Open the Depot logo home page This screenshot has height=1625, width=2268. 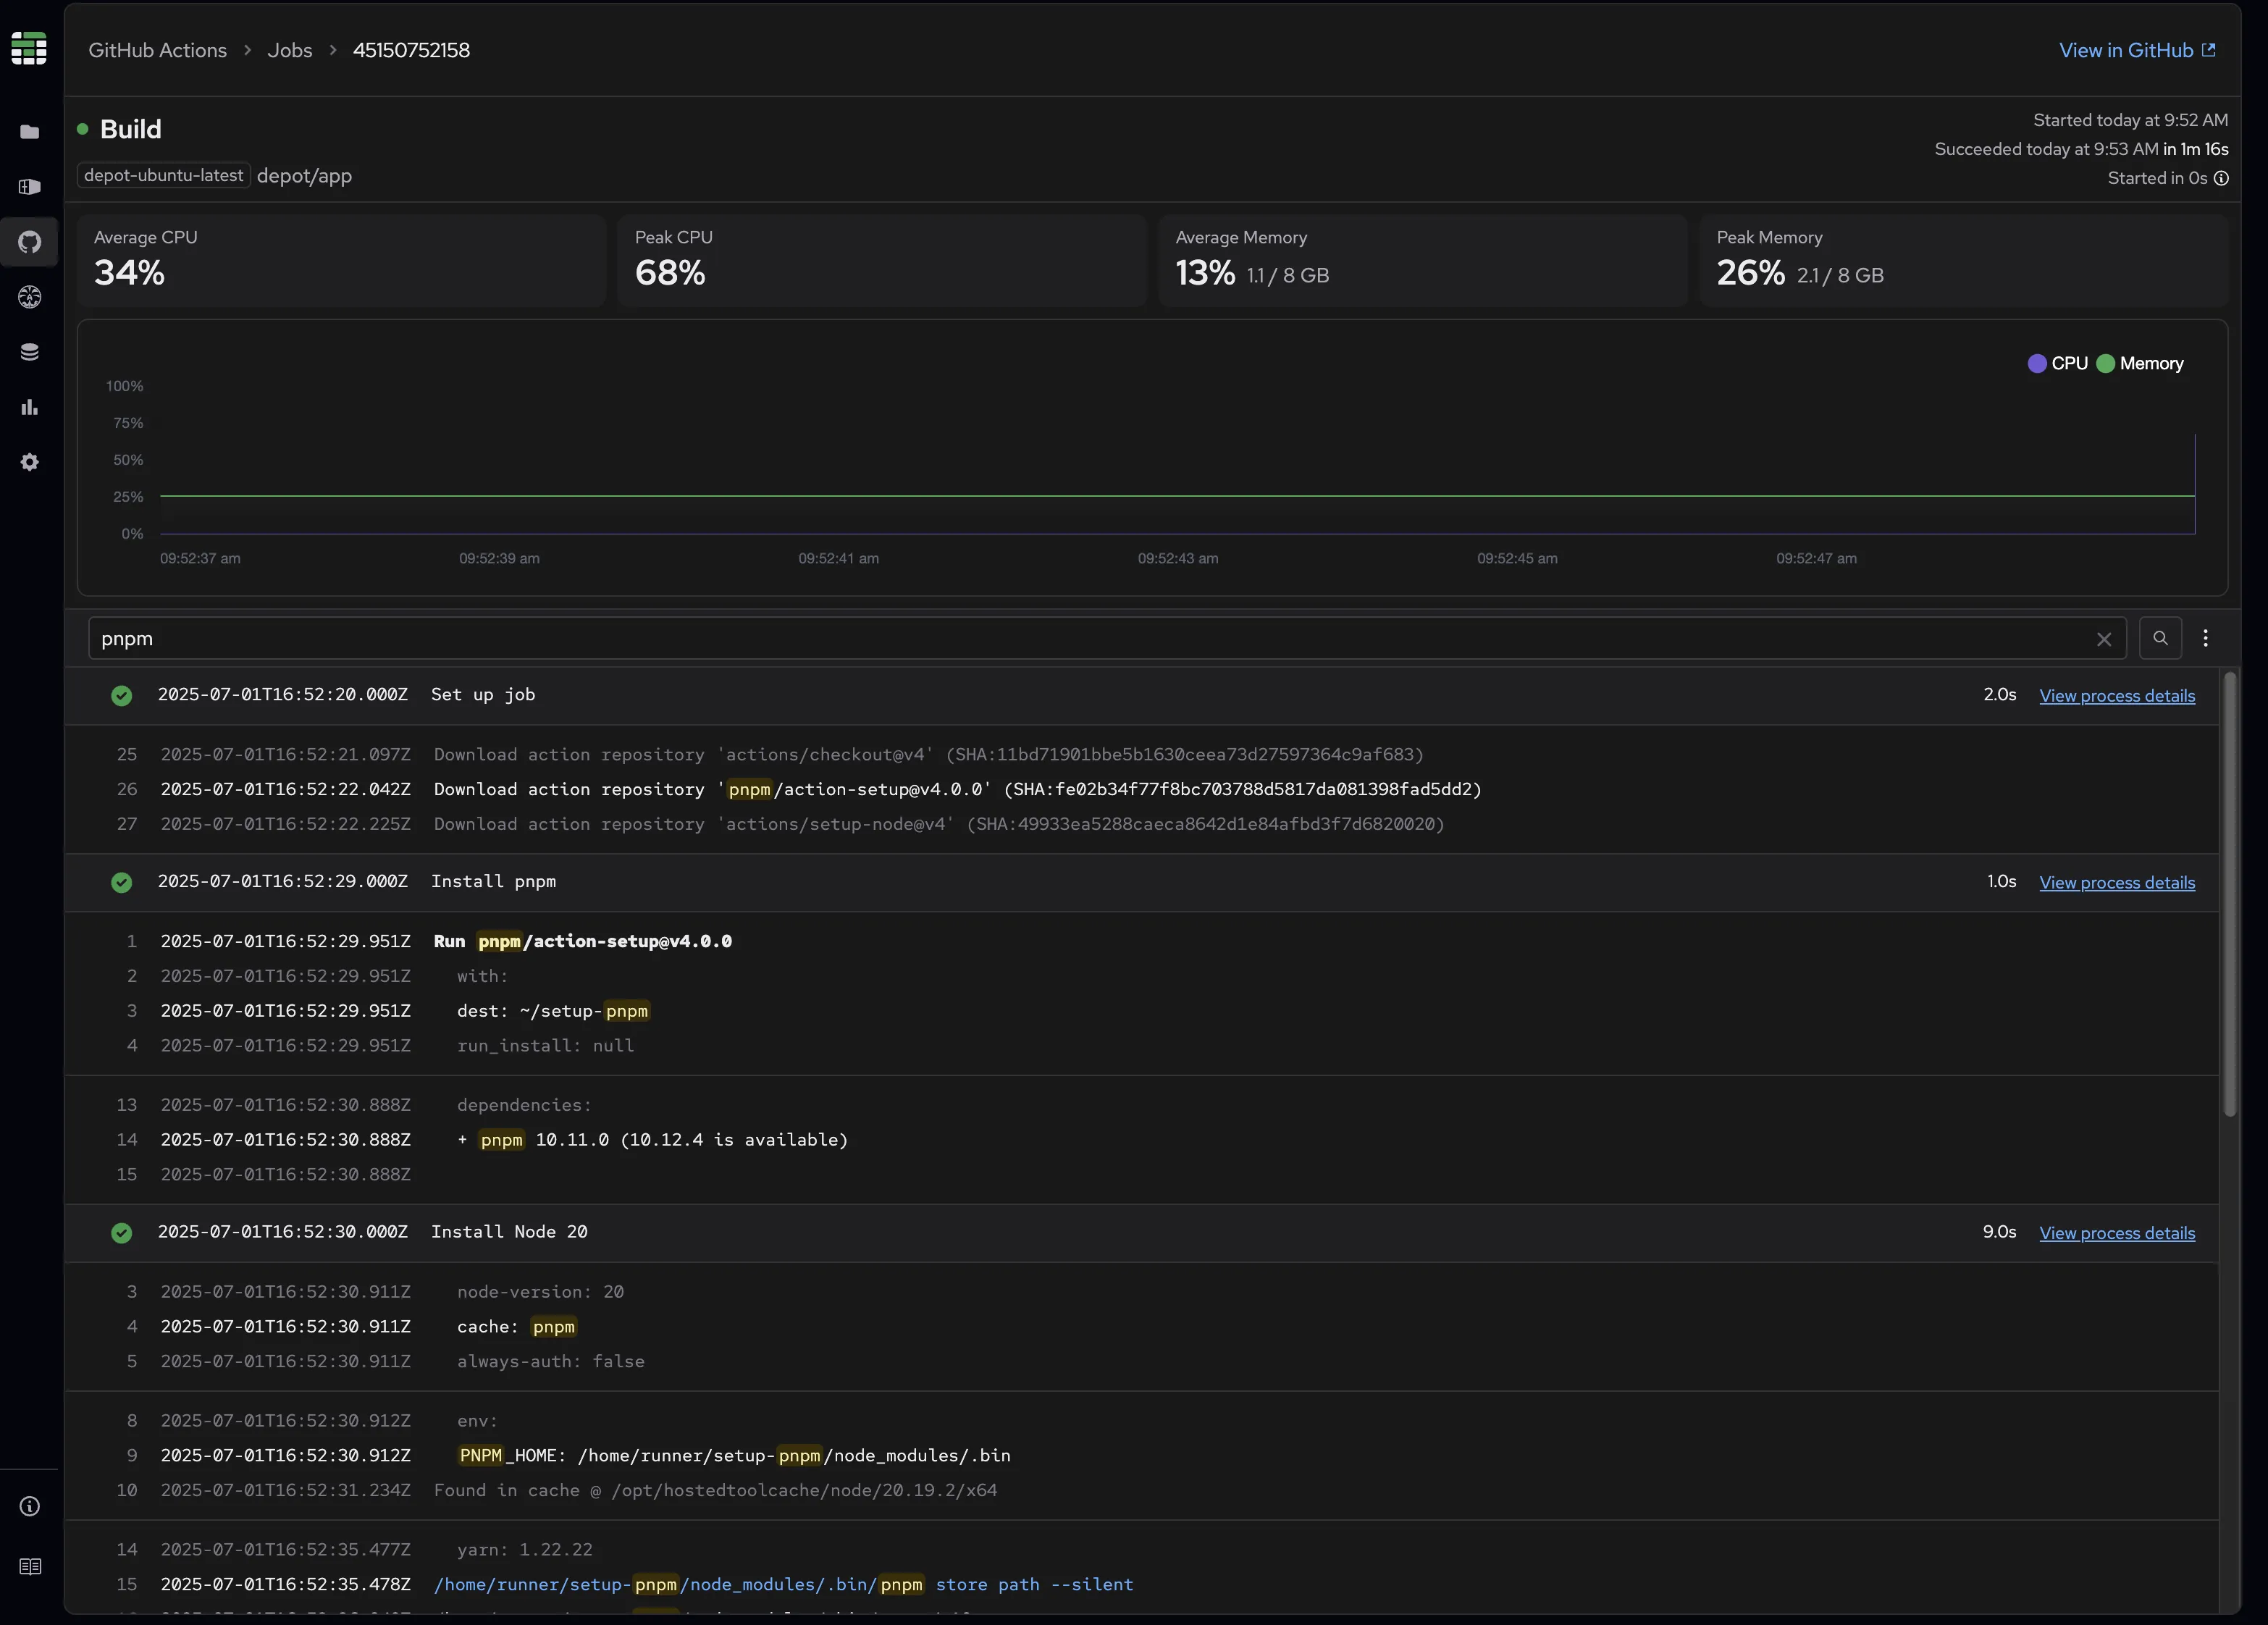[29, 47]
